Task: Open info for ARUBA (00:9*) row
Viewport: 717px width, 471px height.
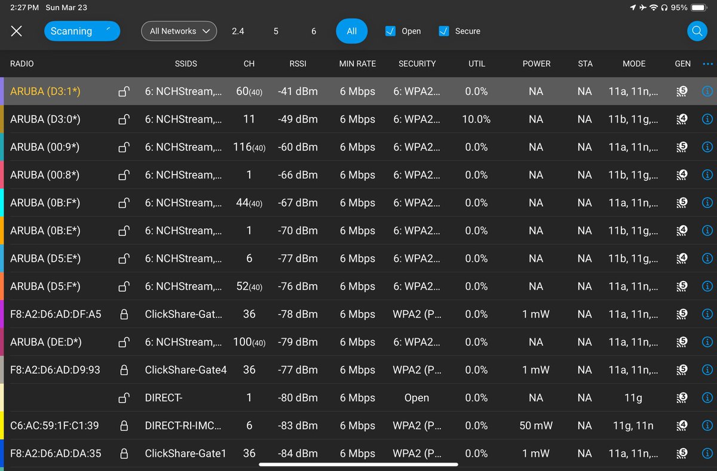Action: [707, 147]
